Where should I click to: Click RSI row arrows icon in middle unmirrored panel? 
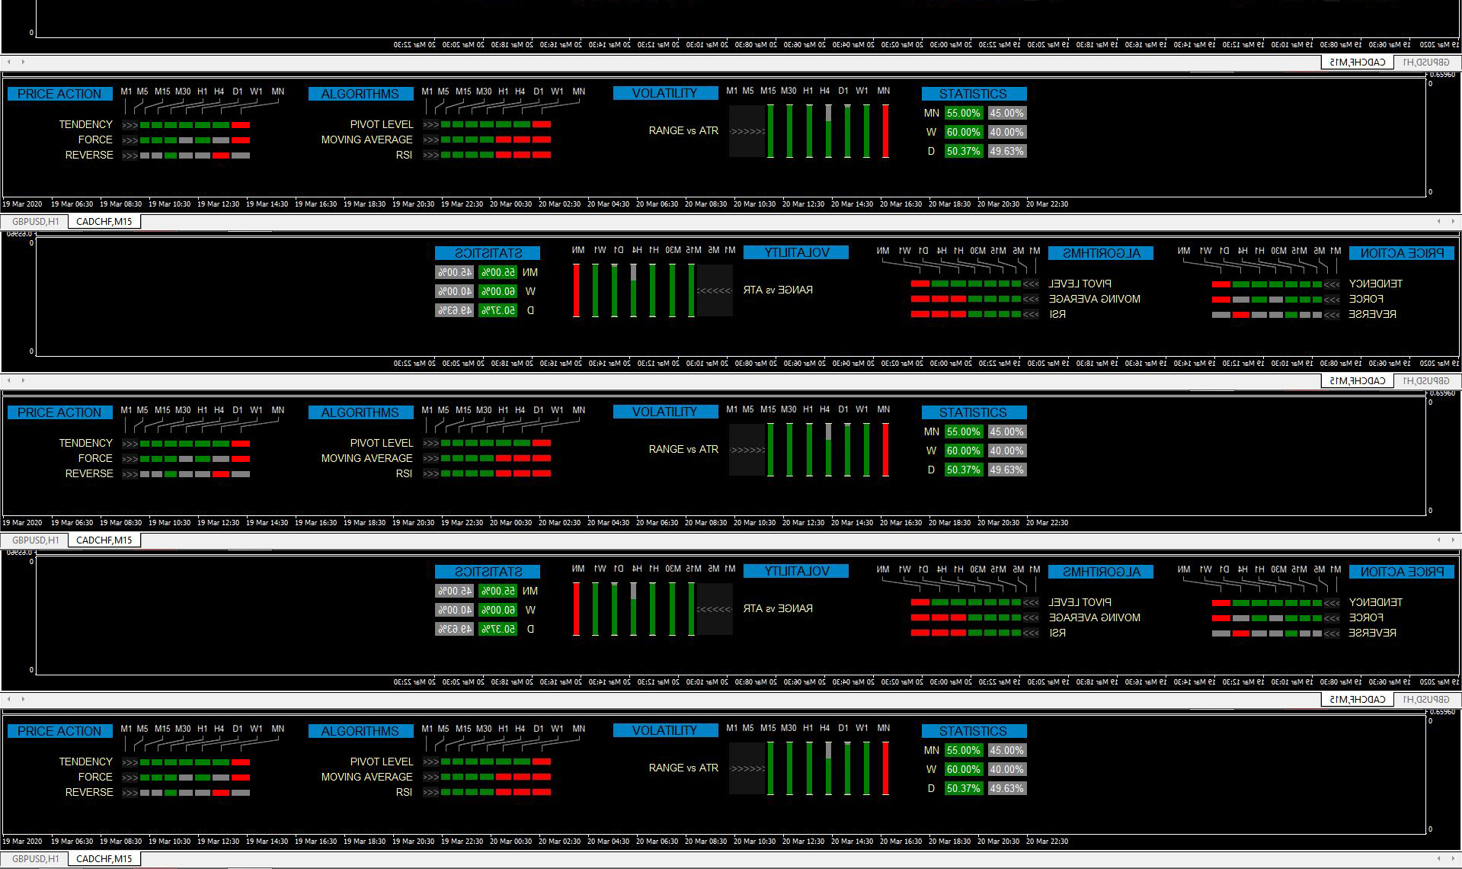[x=430, y=474]
